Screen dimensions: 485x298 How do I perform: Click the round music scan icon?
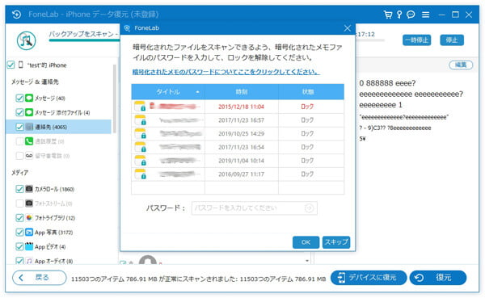click(27, 41)
